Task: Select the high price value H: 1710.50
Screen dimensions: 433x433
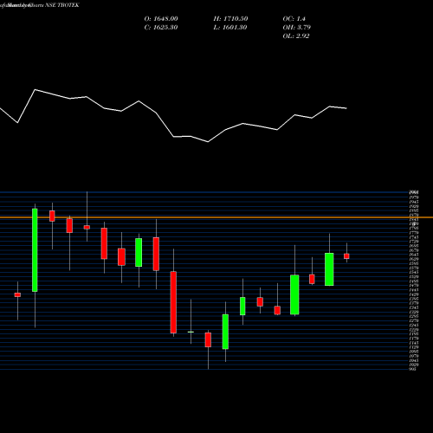Action: point(230,18)
